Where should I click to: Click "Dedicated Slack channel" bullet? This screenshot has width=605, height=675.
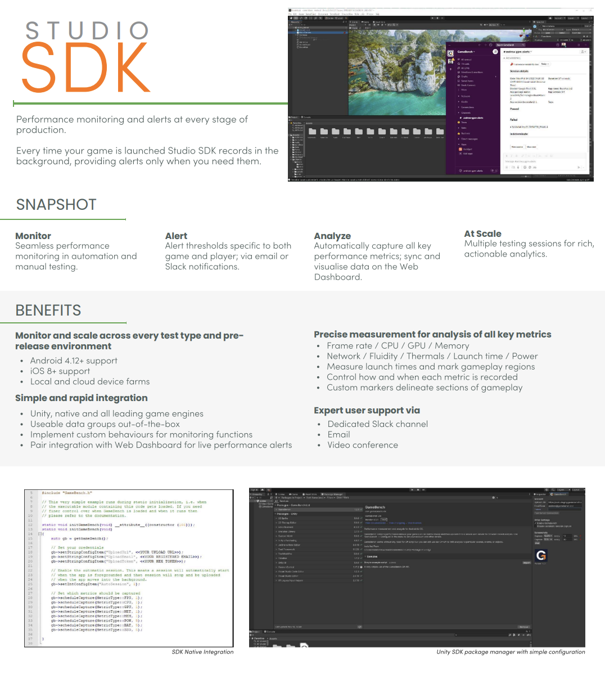click(378, 424)
